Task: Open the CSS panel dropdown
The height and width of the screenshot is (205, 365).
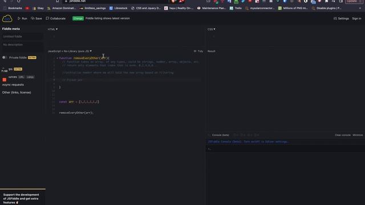Action: click(x=212, y=29)
